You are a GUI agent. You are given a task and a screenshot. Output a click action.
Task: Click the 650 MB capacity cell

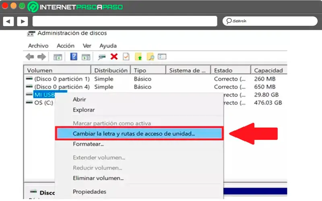pyautogui.click(x=265, y=87)
